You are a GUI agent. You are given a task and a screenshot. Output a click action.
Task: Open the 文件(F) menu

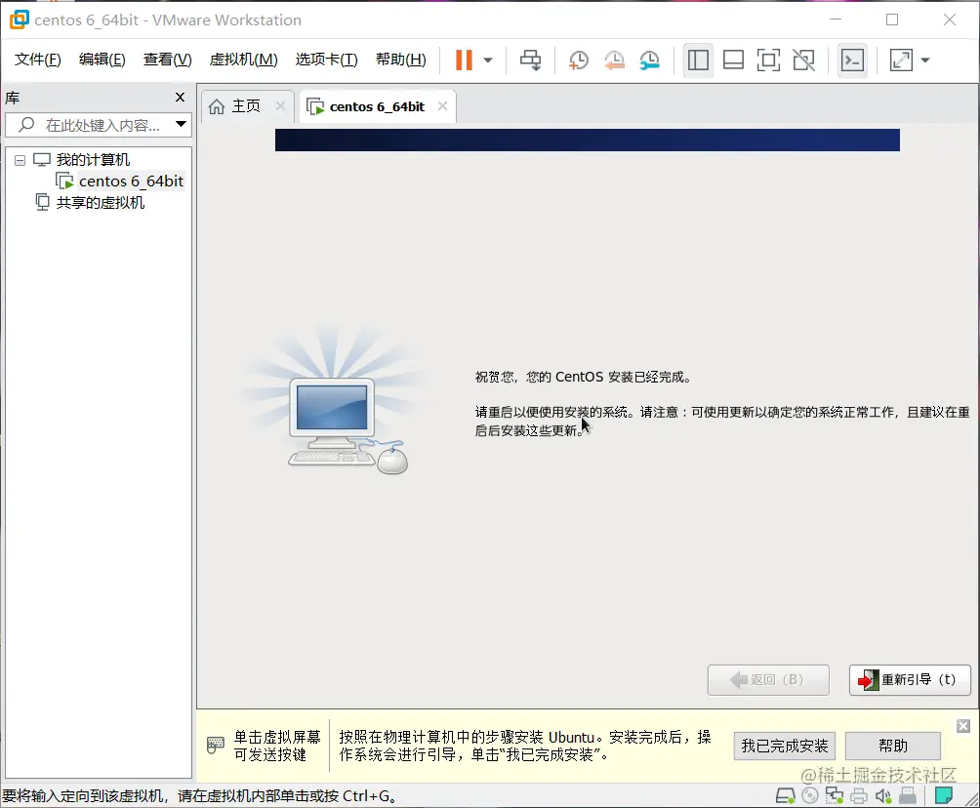(x=37, y=60)
